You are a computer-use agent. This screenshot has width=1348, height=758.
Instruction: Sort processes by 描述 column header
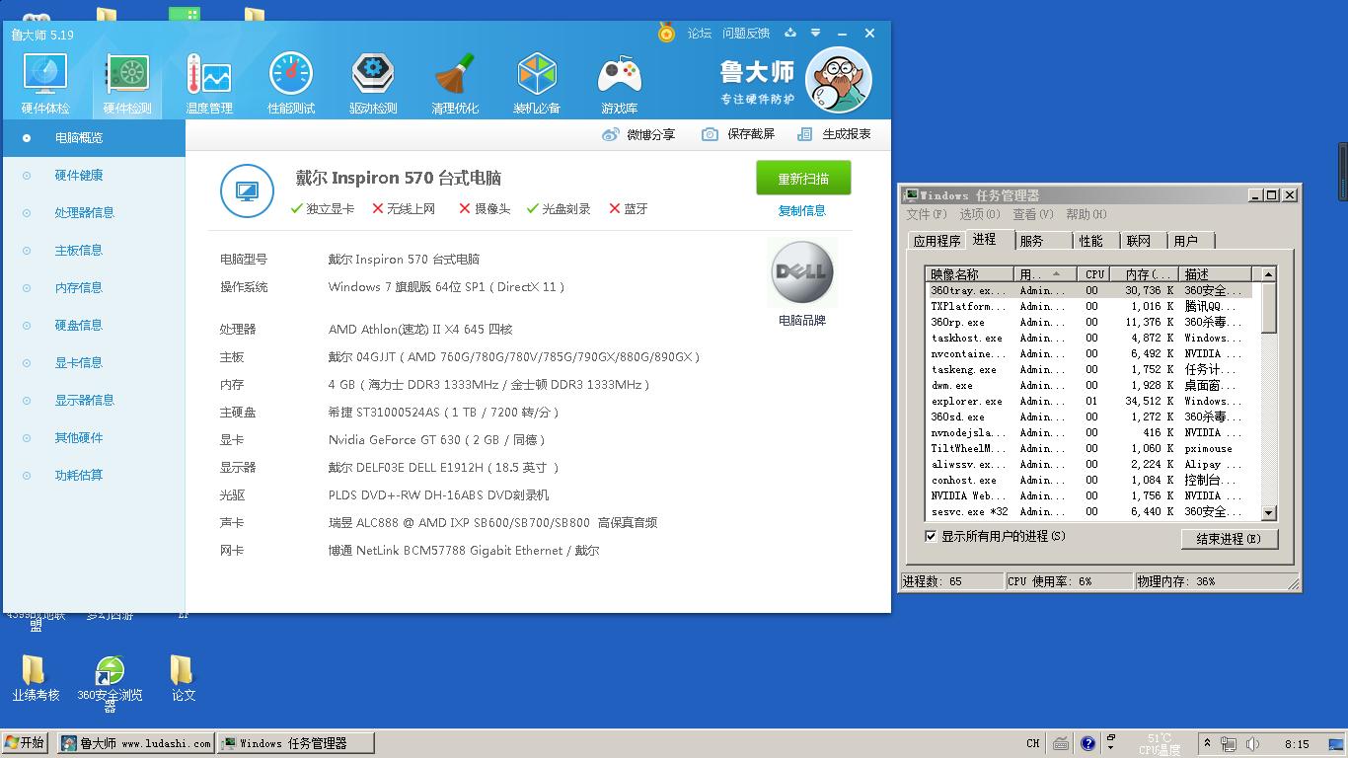(x=1215, y=274)
